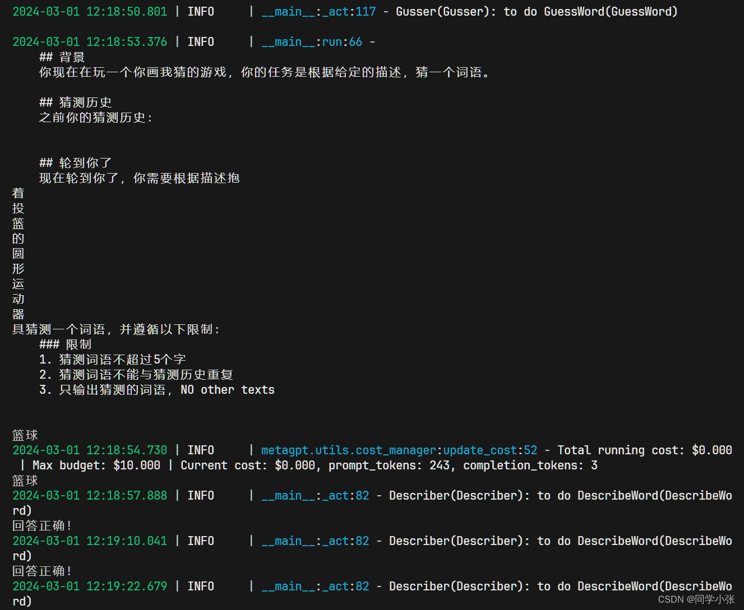Click 'Total running cost: $0.000' text
The image size is (744, 610).
[x=645, y=450]
